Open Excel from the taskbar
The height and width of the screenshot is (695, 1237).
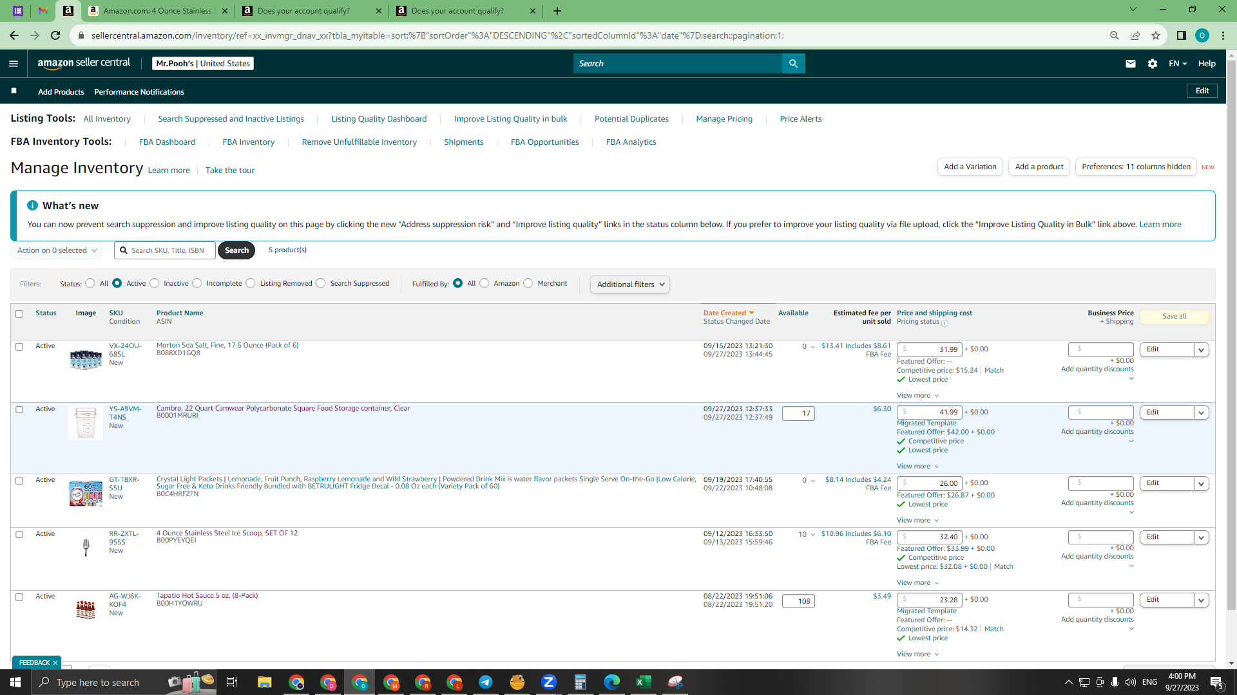(x=643, y=682)
